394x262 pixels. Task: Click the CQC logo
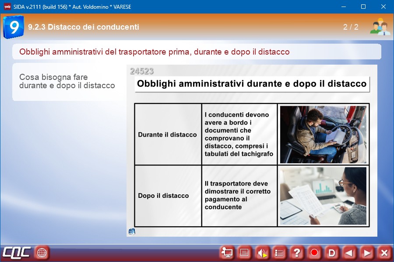click(x=17, y=252)
